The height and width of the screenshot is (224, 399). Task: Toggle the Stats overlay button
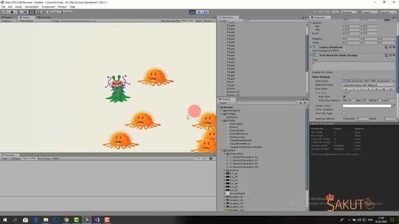(x=199, y=21)
